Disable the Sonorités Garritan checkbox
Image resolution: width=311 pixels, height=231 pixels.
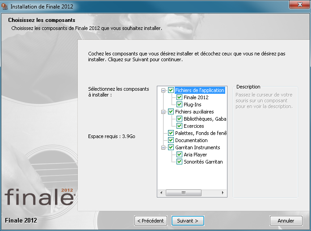pyautogui.click(x=179, y=162)
